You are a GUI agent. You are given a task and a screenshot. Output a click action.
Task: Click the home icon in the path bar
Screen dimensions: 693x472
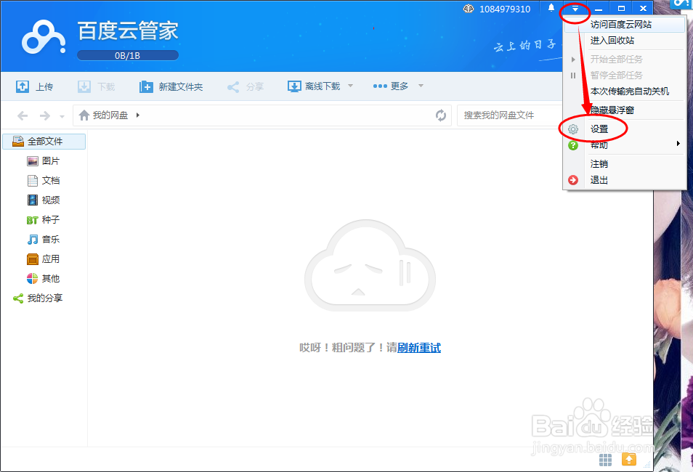coord(84,115)
